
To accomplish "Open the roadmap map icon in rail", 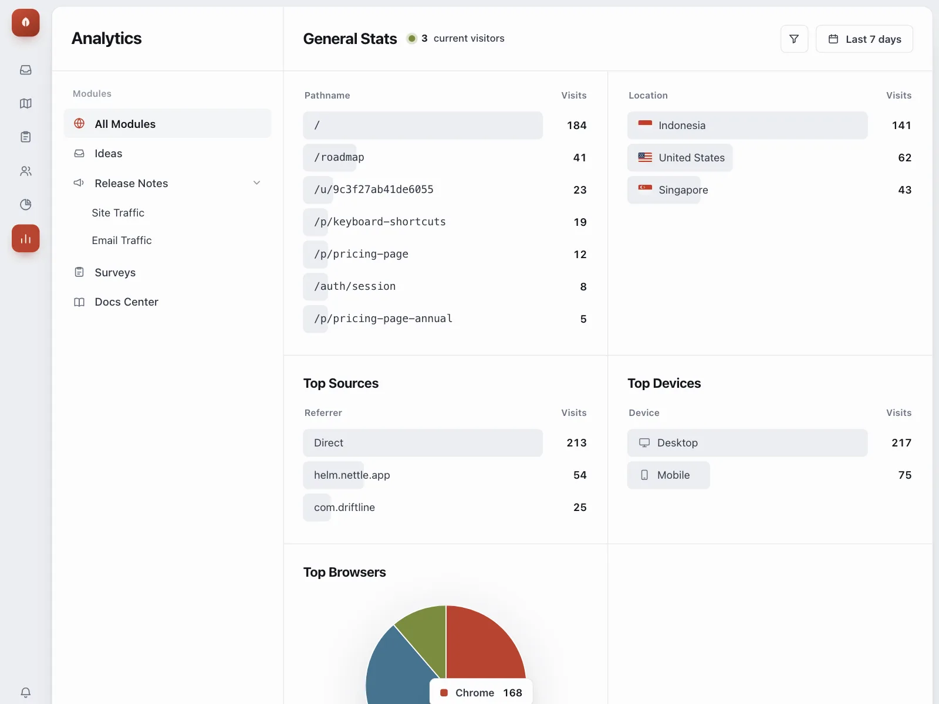I will [x=26, y=103].
